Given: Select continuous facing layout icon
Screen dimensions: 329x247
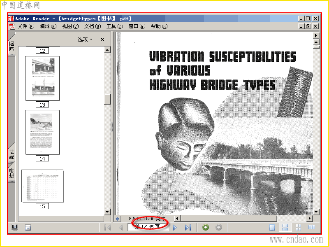Looking at the screenshot, I should [x=299, y=228].
